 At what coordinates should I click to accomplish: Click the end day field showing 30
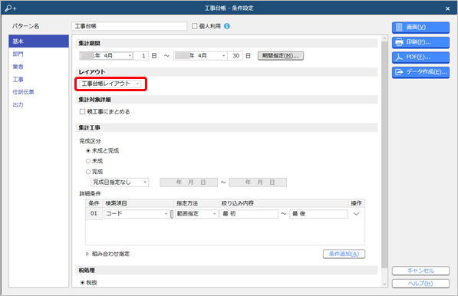pyautogui.click(x=235, y=56)
